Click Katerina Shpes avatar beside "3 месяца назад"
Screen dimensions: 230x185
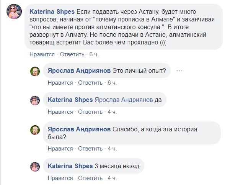pos(35,166)
